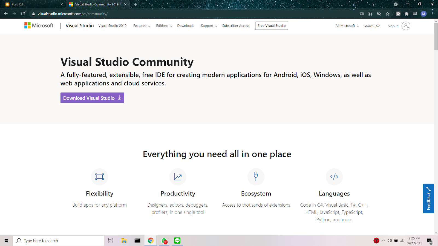Go back with the browser back arrow
The height and width of the screenshot is (246, 438).
pyautogui.click(x=6, y=14)
